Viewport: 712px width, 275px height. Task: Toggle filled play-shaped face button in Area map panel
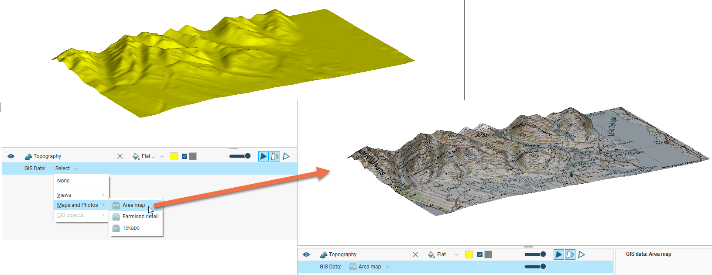click(x=559, y=254)
